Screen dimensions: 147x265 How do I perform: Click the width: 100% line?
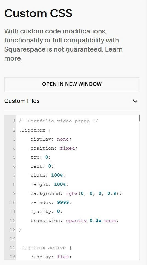pos(48,175)
